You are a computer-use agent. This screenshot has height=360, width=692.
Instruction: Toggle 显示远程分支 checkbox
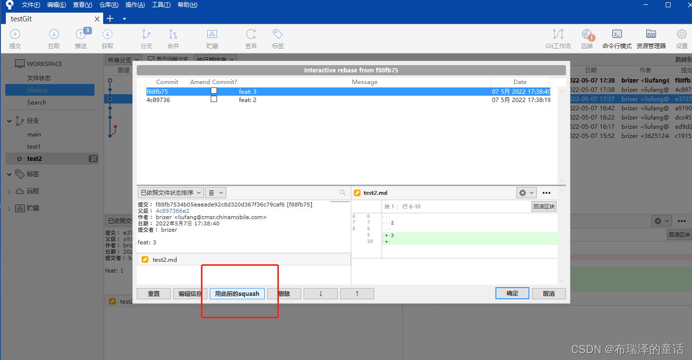[151, 59]
